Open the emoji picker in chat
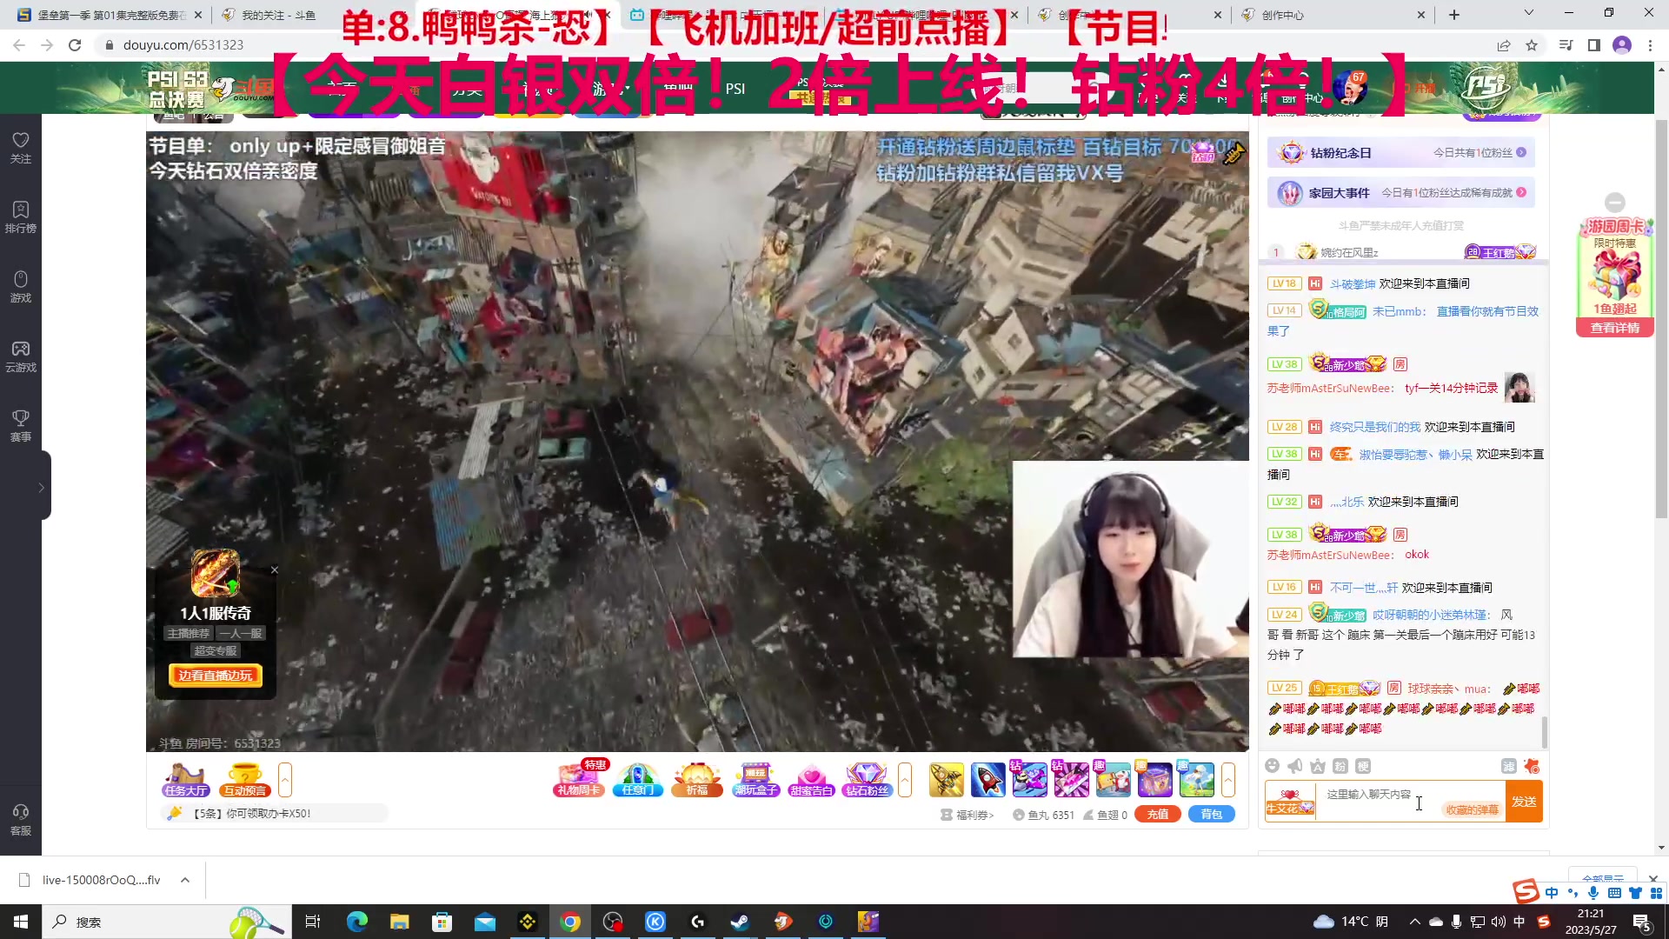This screenshot has height=939, width=1669. tap(1273, 766)
